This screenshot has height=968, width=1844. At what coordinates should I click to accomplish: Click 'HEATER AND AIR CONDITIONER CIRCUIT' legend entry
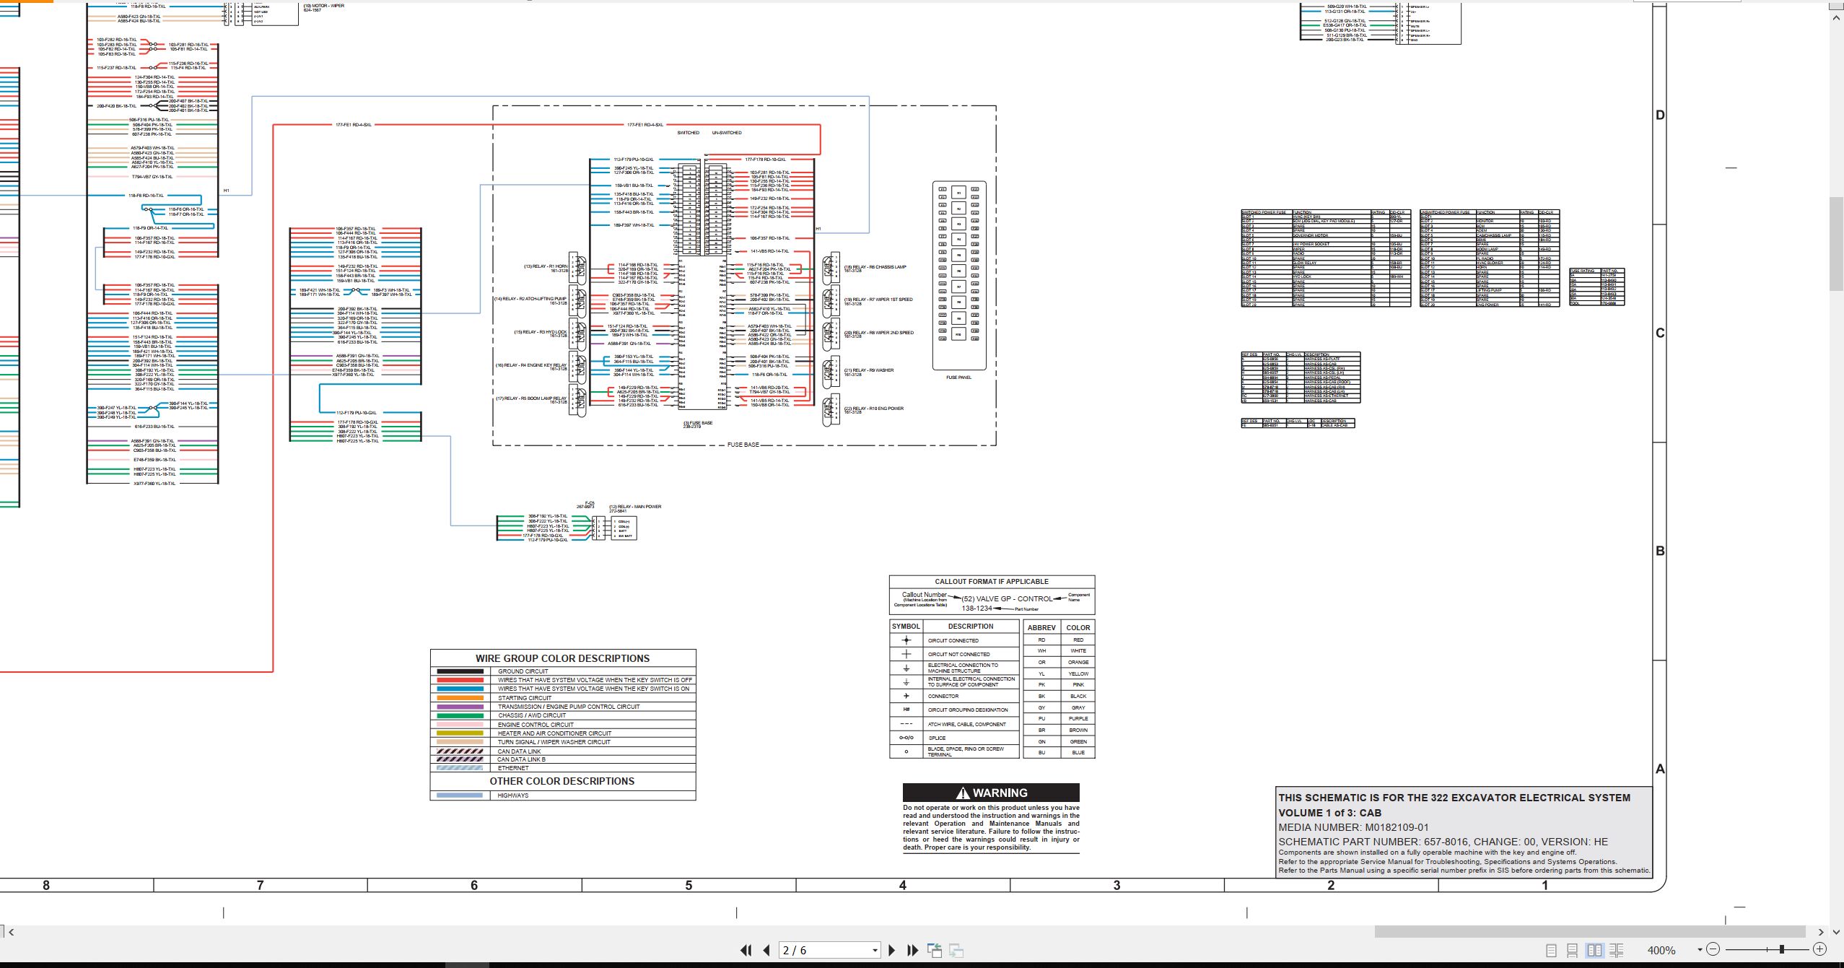pyautogui.click(x=554, y=733)
